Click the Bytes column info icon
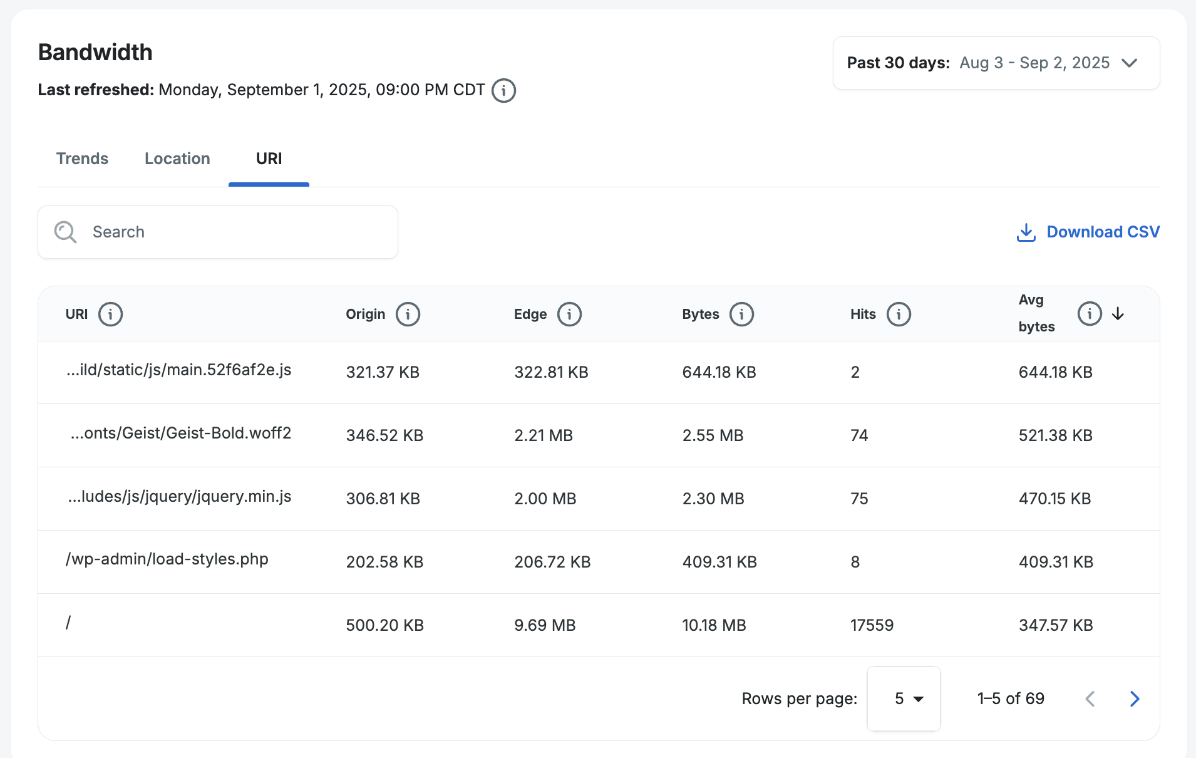This screenshot has width=1196, height=758. (741, 314)
